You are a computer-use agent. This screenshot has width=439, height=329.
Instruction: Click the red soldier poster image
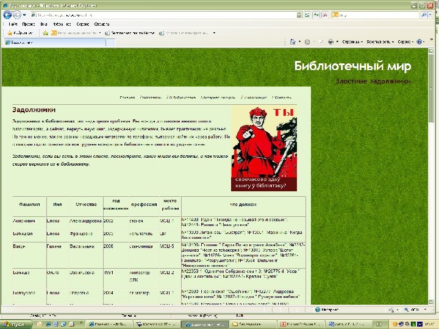tap(264, 149)
